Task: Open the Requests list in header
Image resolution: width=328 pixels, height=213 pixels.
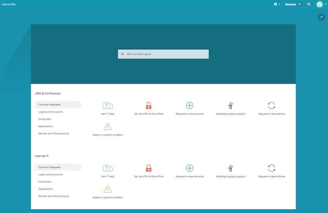Action: point(293,4)
